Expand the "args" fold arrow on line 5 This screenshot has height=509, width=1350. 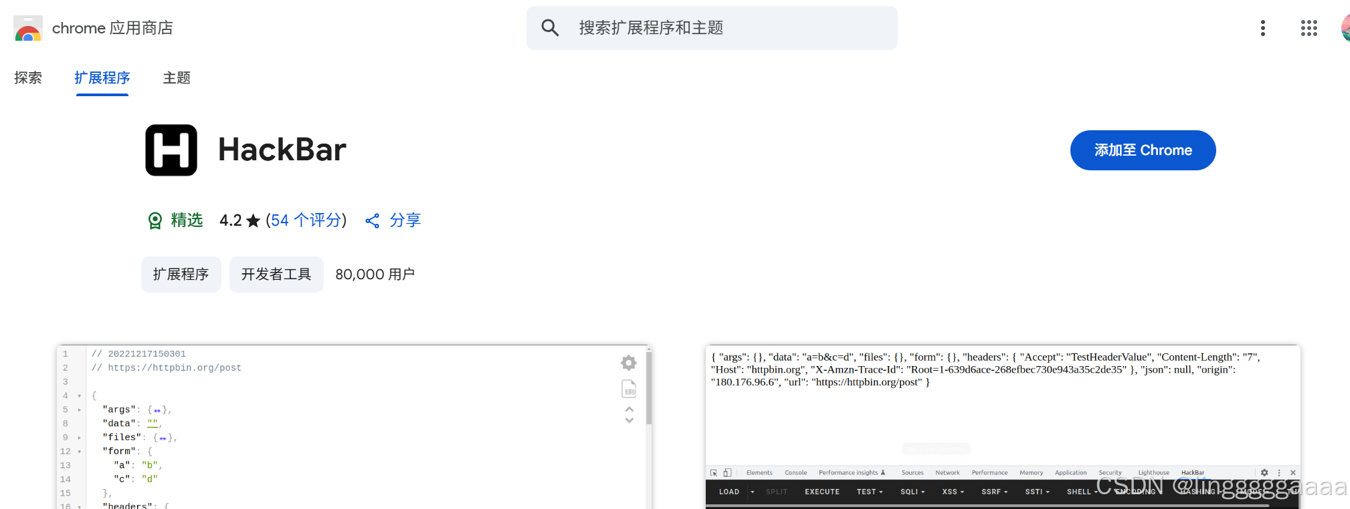tap(80, 410)
